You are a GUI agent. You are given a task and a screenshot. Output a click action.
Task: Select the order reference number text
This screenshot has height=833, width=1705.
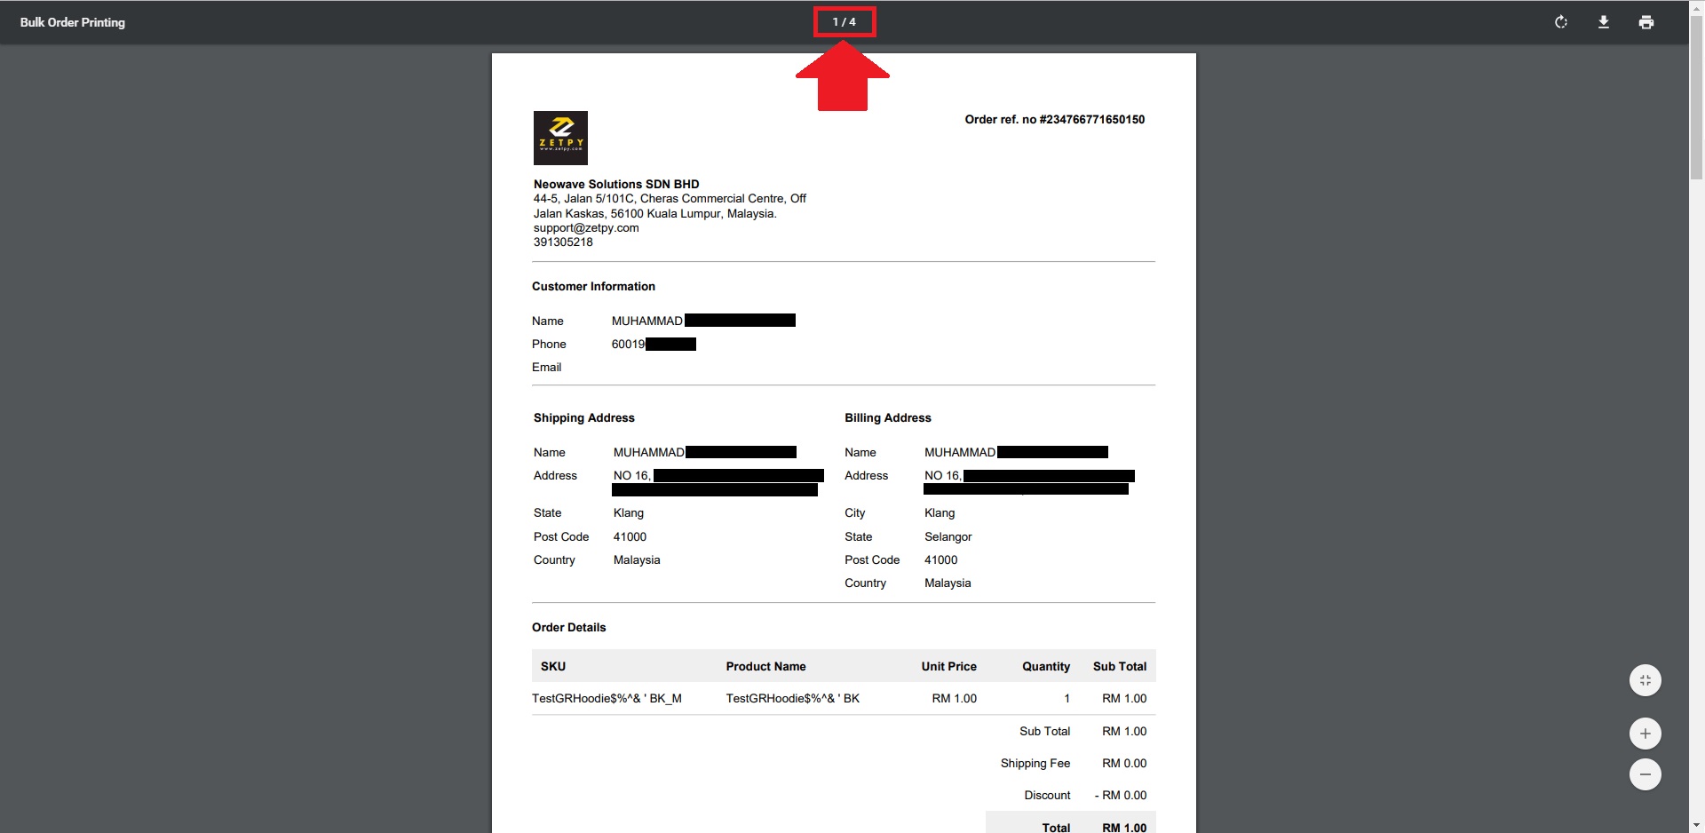(x=1055, y=119)
